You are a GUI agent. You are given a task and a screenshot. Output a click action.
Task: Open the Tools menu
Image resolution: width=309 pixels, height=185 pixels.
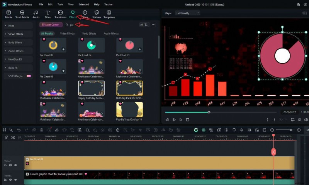pyautogui.click(x=60, y=4)
